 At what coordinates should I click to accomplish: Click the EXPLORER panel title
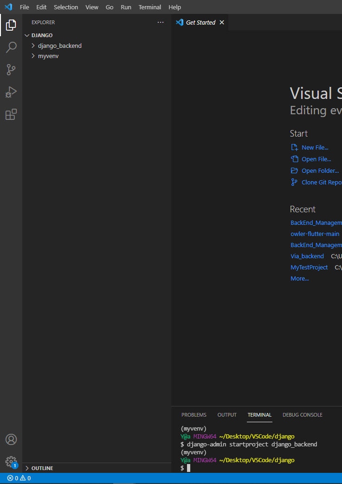point(43,22)
